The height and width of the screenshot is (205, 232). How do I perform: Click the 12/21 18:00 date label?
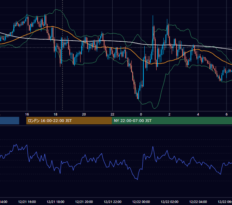[x=56, y=202]
